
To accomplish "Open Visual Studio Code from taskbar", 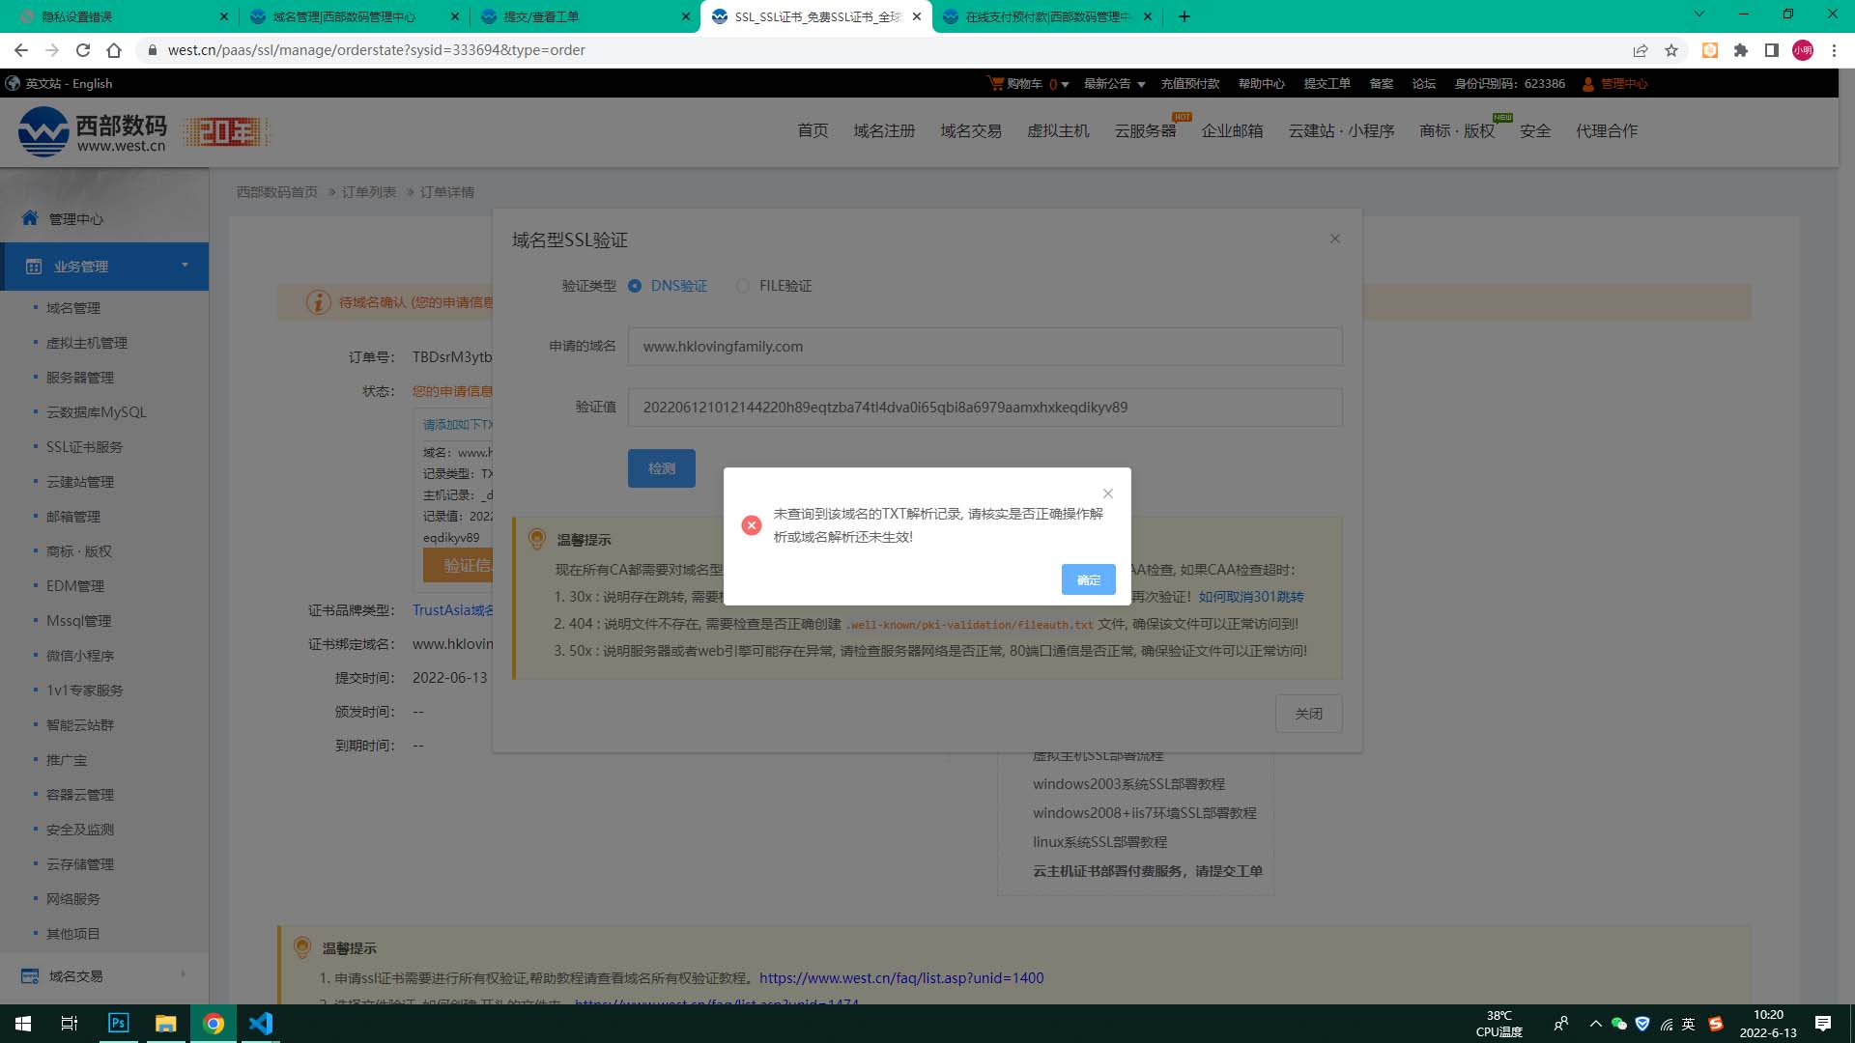I will click(261, 1024).
